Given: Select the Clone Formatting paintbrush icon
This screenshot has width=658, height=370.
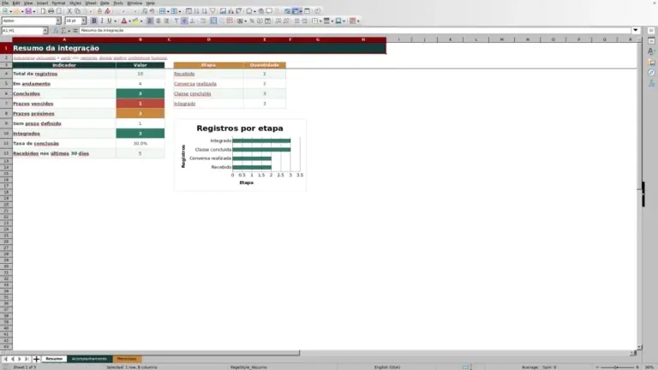Looking at the screenshot, I should 99,11.
